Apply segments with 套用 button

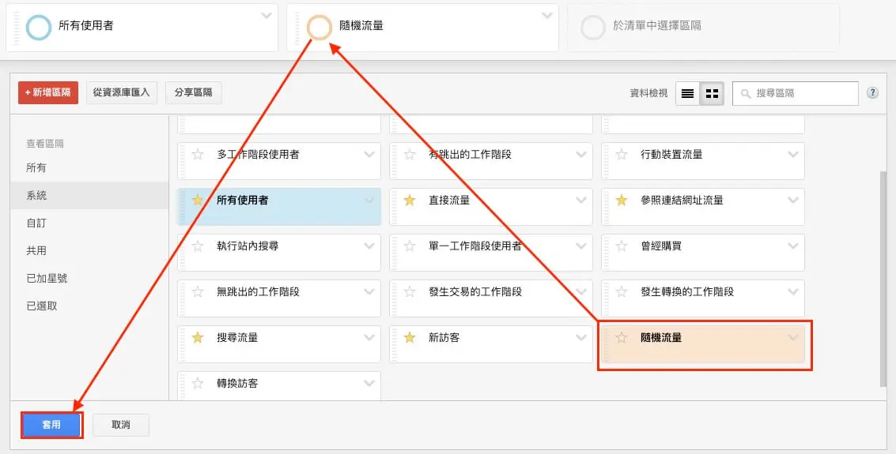[51, 425]
